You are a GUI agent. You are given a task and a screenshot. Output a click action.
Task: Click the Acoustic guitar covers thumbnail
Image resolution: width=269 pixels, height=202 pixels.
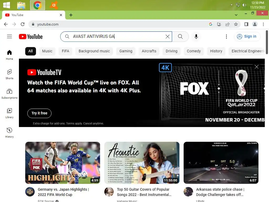click(x=142, y=163)
